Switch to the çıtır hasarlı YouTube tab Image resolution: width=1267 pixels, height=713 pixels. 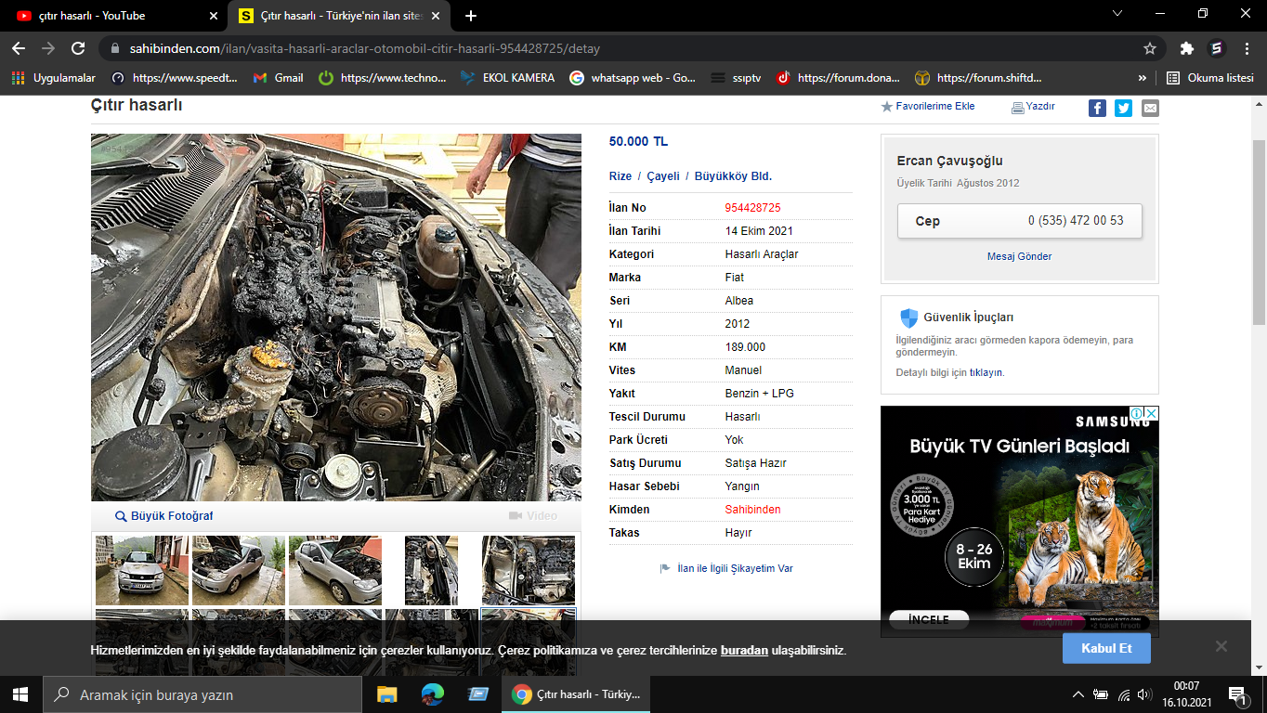(x=115, y=16)
